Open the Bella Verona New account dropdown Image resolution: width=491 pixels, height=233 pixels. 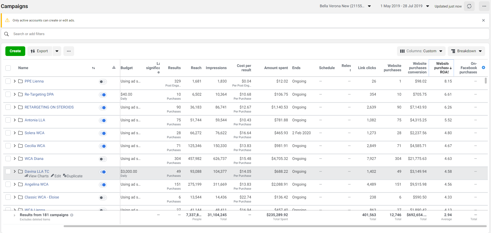tap(345, 6)
